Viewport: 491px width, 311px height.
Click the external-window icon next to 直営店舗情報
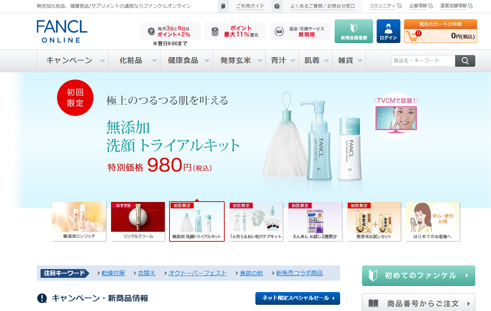[470, 6]
